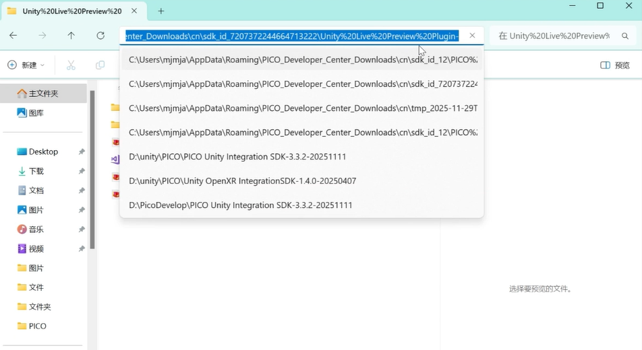Click the pin icon beside 音乐
The height and width of the screenshot is (350, 642).
82,230
